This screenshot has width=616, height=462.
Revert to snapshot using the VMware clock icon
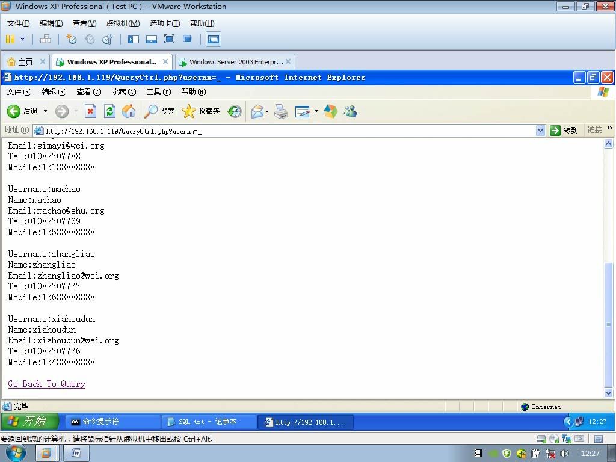(x=90, y=39)
